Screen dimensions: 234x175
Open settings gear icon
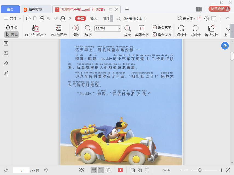(207, 18)
